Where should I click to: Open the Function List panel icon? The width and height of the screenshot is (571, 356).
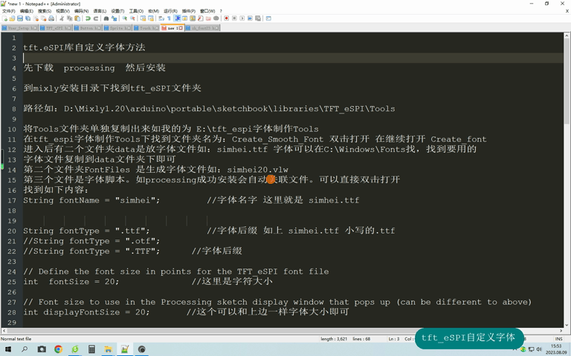[x=200, y=18]
